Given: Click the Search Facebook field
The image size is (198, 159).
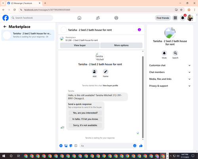Looking at the screenshot, I should pyautogui.click(x=32, y=18).
